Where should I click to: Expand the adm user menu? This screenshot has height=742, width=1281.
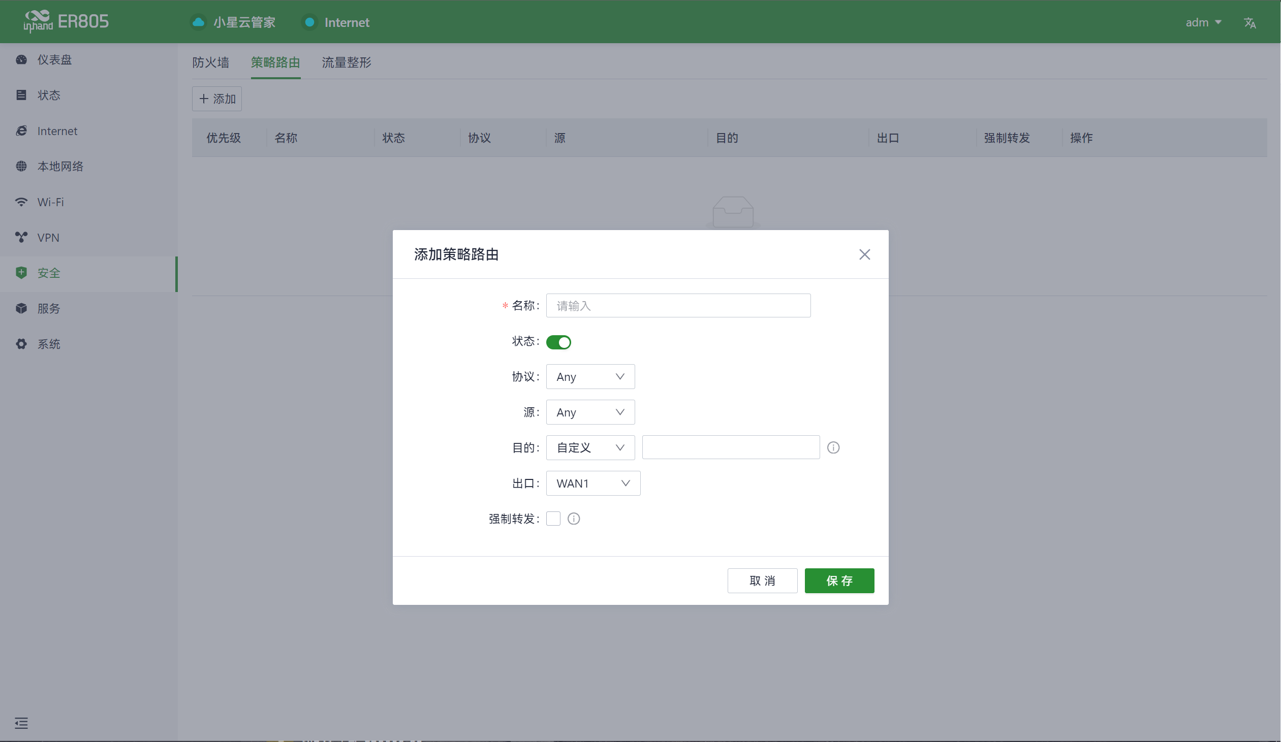click(1203, 22)
